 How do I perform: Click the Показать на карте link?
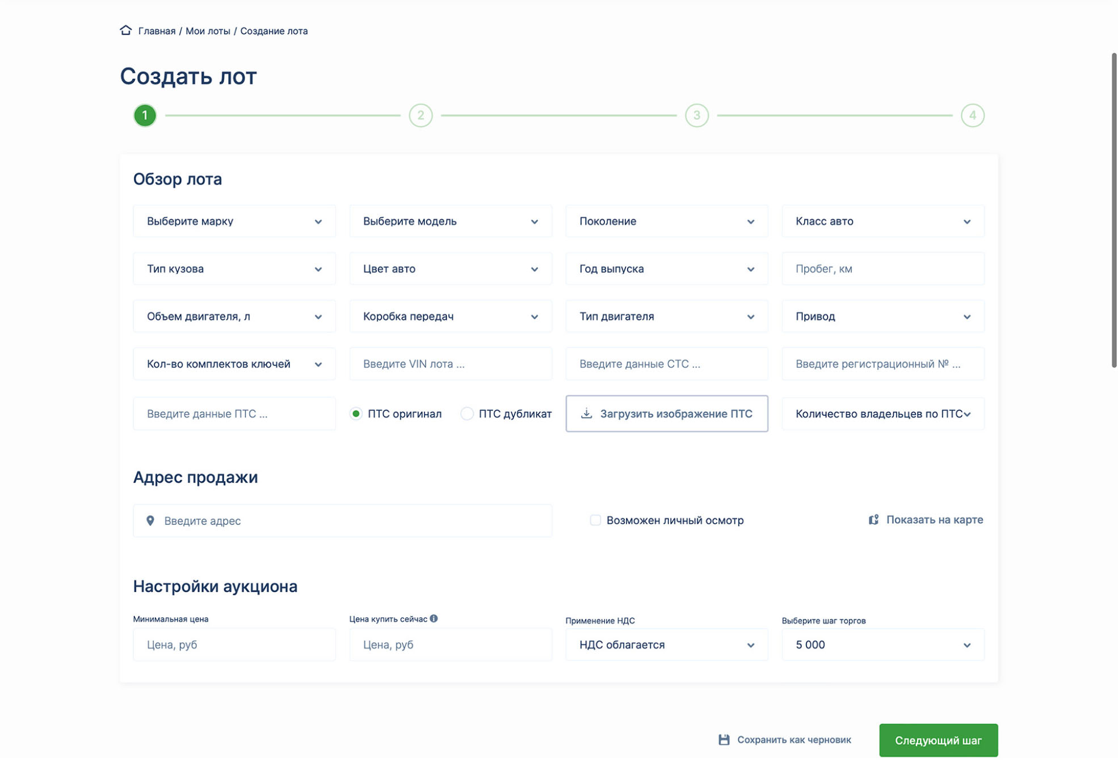pyautogui.click(x=934, y=520)
